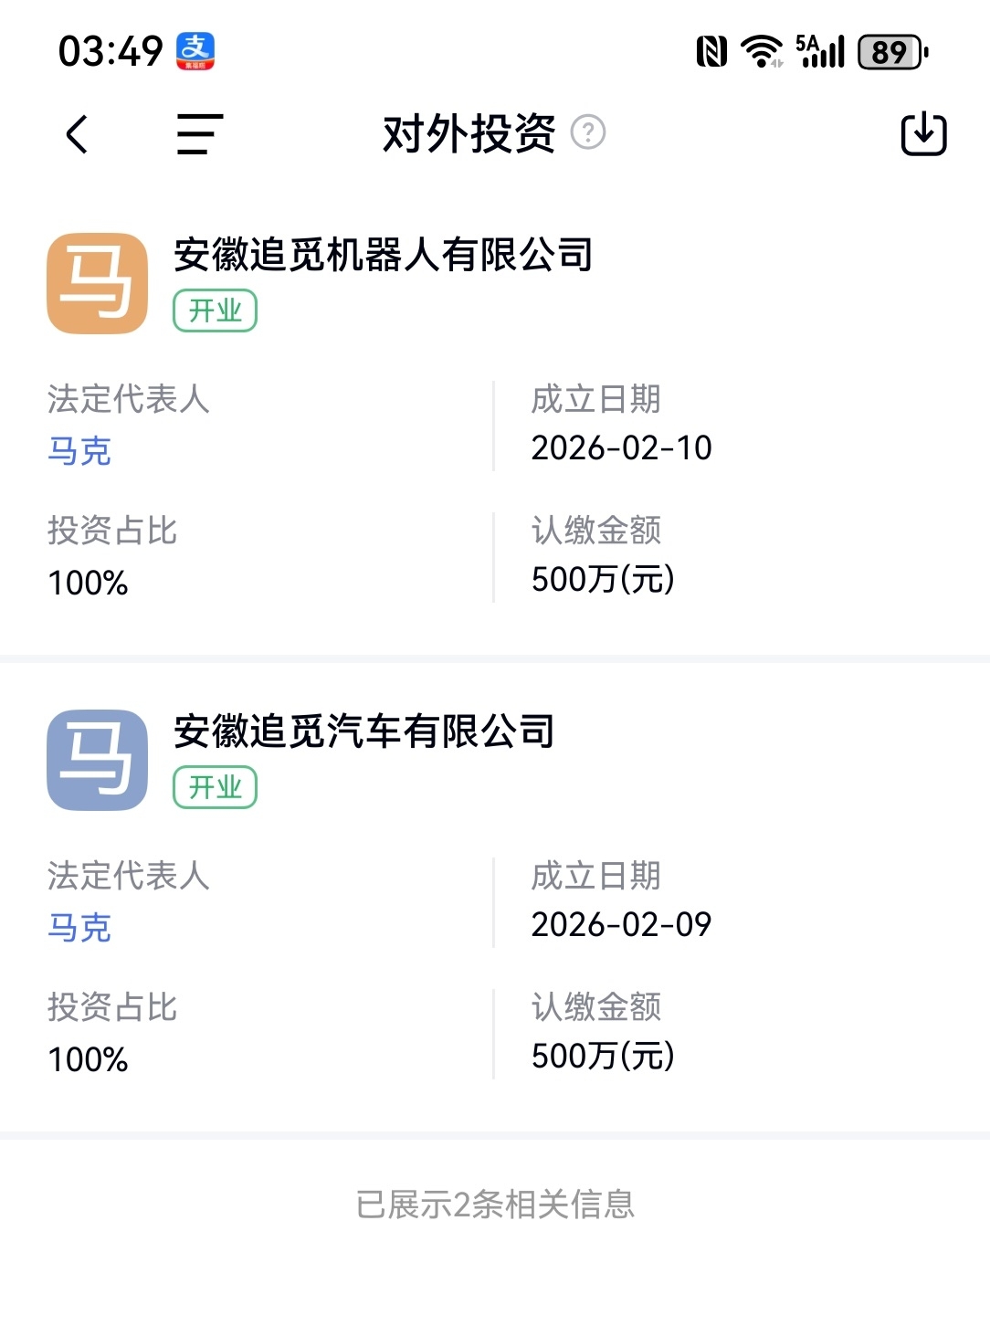Tap the 2026-02-09 establishment date
Screen dimensions: 990x1326
[x=621, y=925]
